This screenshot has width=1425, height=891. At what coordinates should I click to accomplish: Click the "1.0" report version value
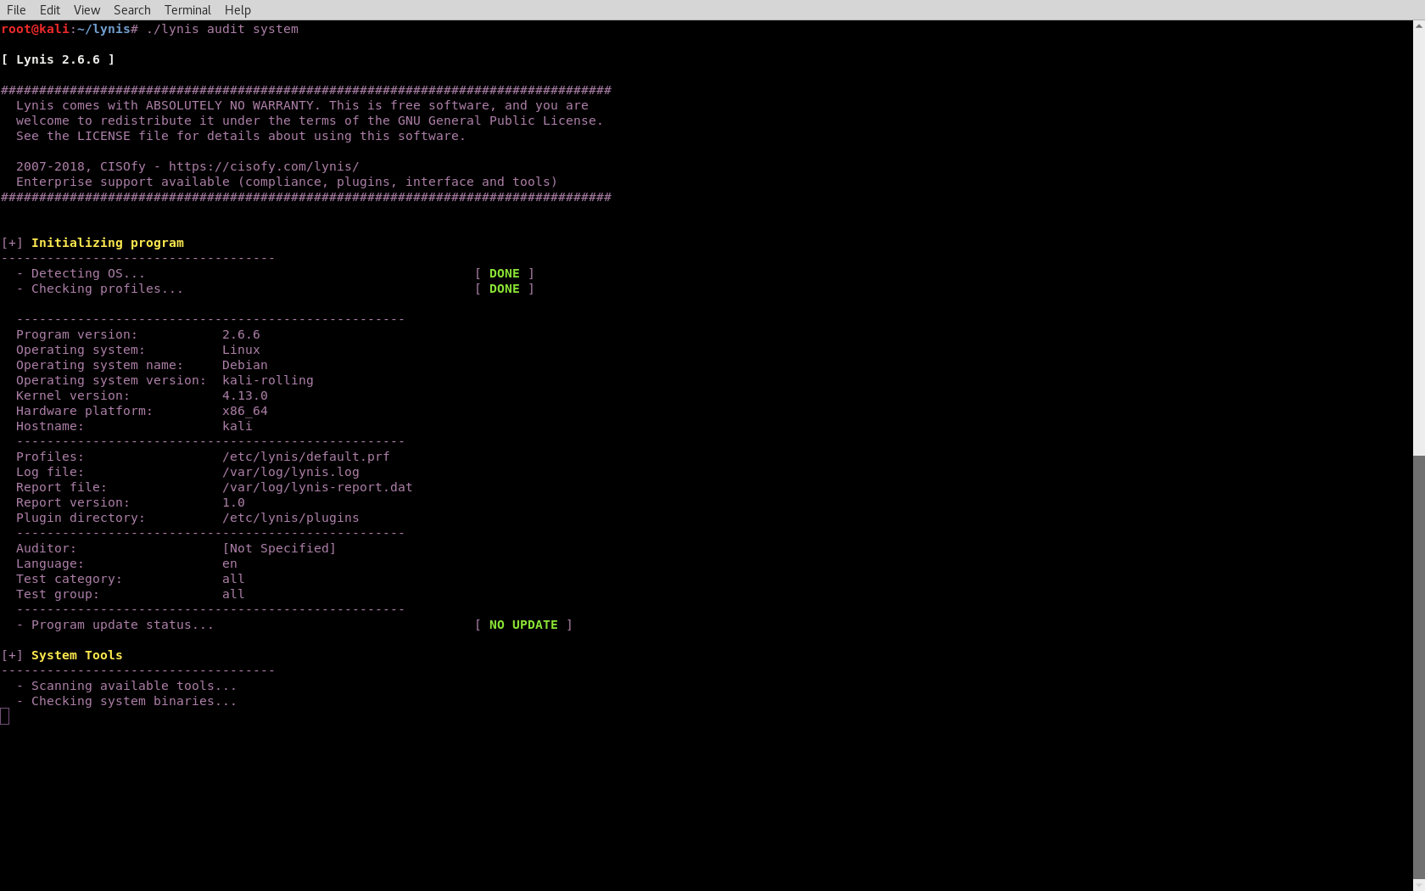coord(233,502)
